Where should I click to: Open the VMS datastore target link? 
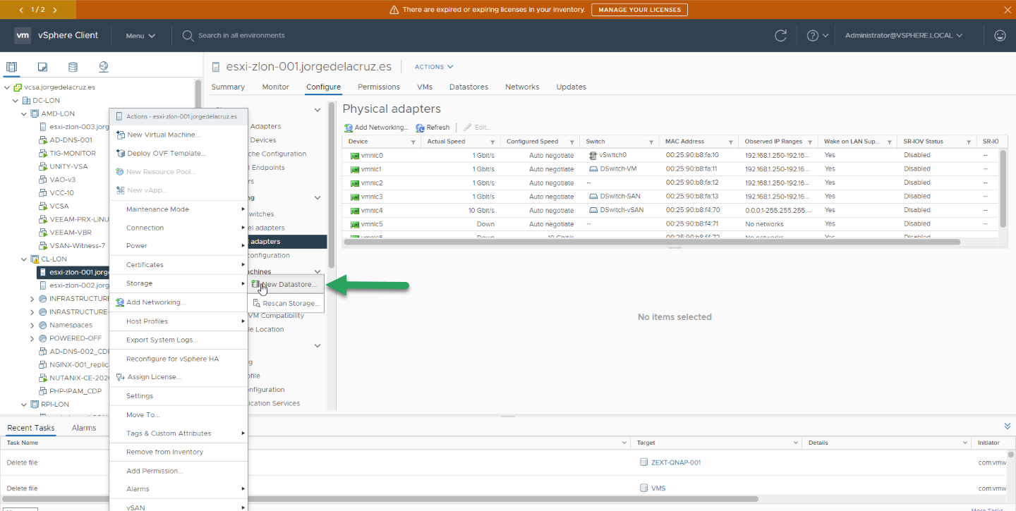point(658,488)
